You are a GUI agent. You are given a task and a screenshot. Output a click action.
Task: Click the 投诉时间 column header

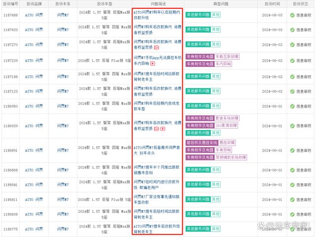pyautogui.click(x=272, y=4)
